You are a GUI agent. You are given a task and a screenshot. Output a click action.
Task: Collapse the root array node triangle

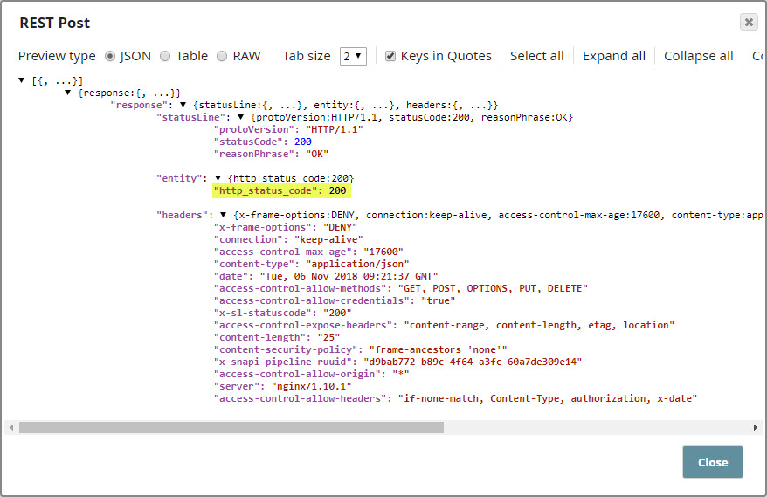pos(22,80)
